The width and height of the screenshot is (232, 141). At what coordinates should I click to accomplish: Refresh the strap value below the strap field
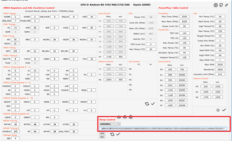coord(112,134)
